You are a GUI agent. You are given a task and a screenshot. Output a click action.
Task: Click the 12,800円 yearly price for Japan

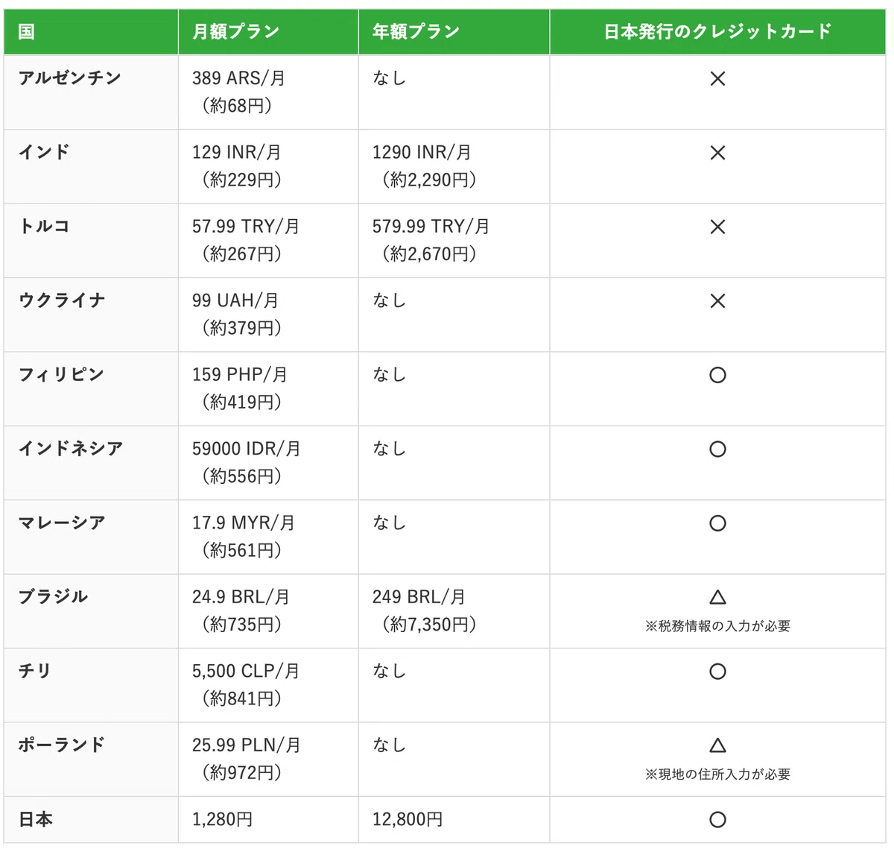click(x=408, y=820)
